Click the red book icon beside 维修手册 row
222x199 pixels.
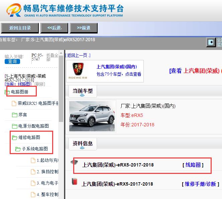[x=75, y=182]
